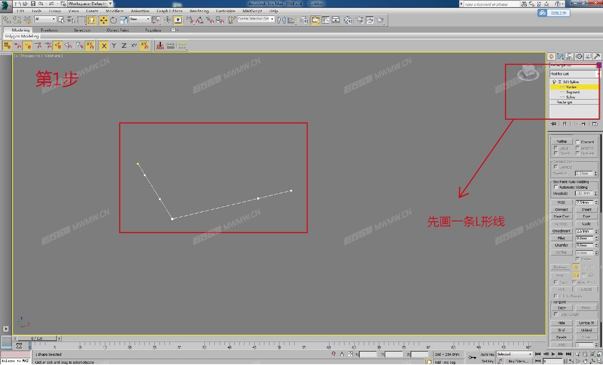Open Select by Name dialog
603x365 pixels.
point(71,20)
